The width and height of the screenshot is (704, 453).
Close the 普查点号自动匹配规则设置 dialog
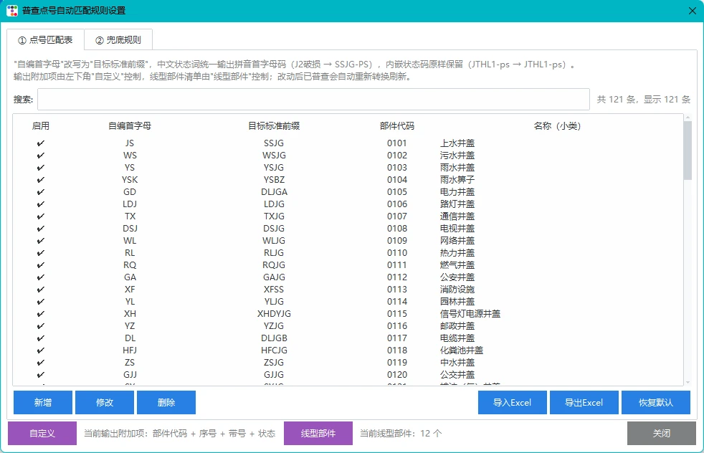[693, 11]
